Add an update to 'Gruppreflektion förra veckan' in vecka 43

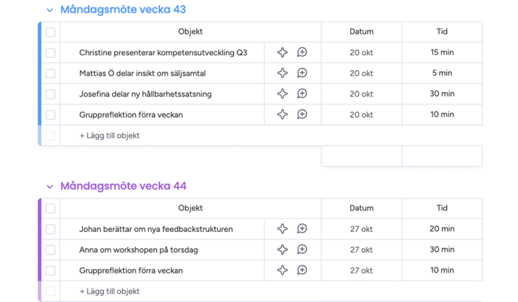point(303,114)
